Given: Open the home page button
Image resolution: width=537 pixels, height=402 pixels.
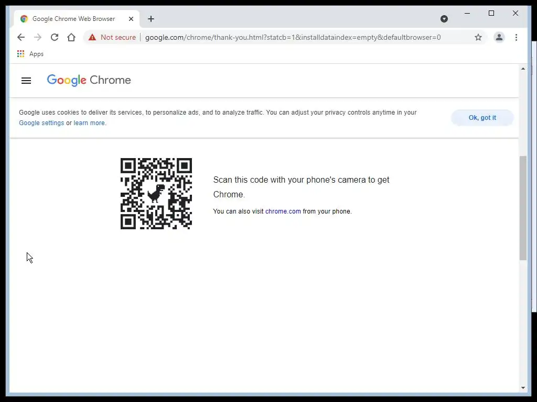Looking at the screenshot, I should point(71,37).
